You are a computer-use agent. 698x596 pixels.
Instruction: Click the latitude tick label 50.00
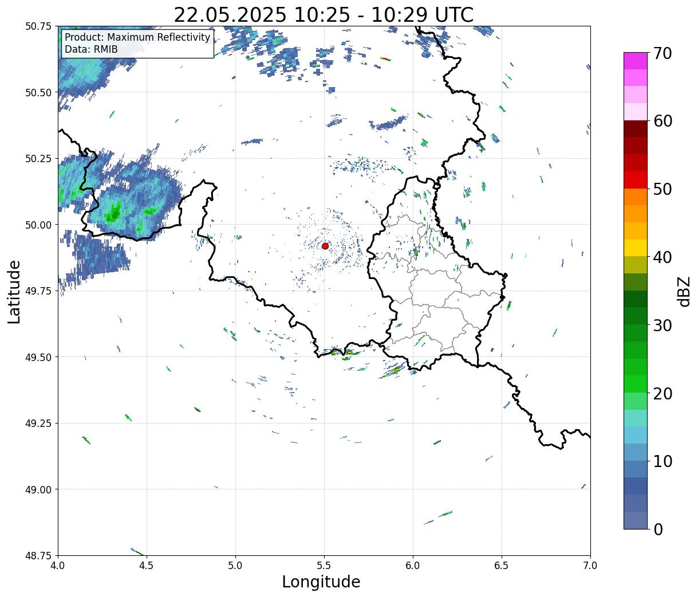click(38, 225)
